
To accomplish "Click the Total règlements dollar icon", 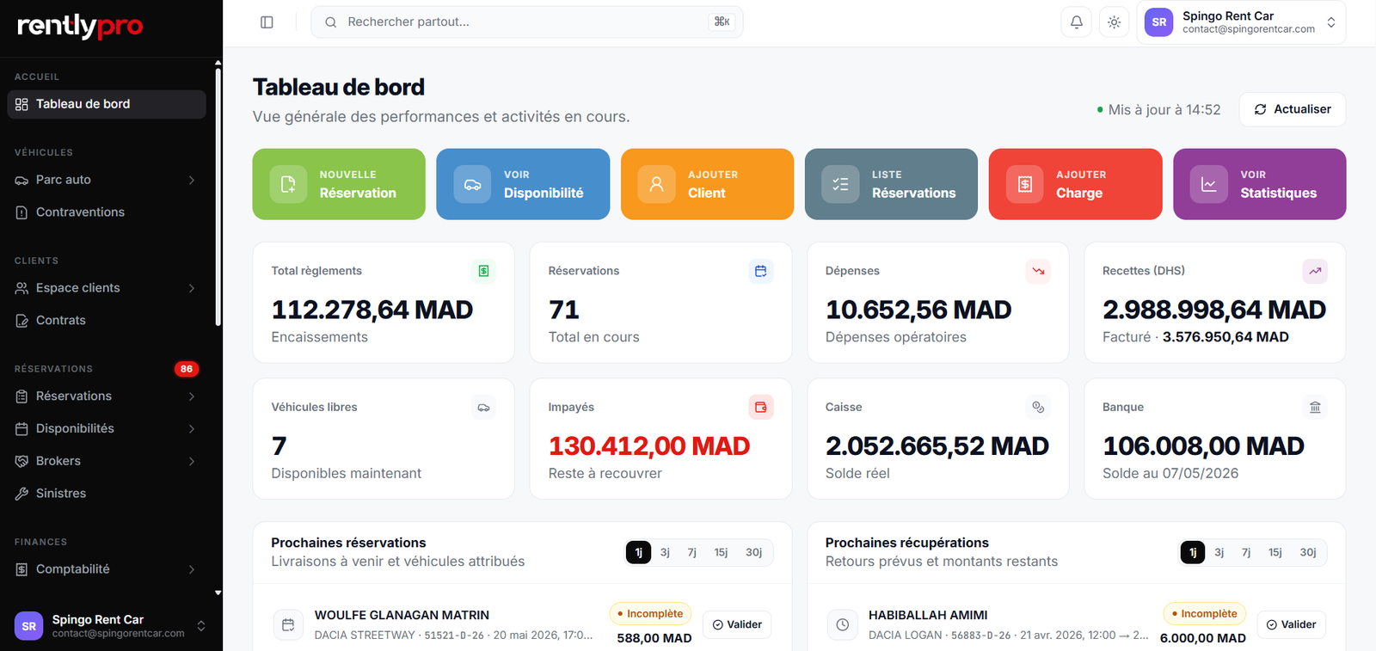I will (483, 271).
